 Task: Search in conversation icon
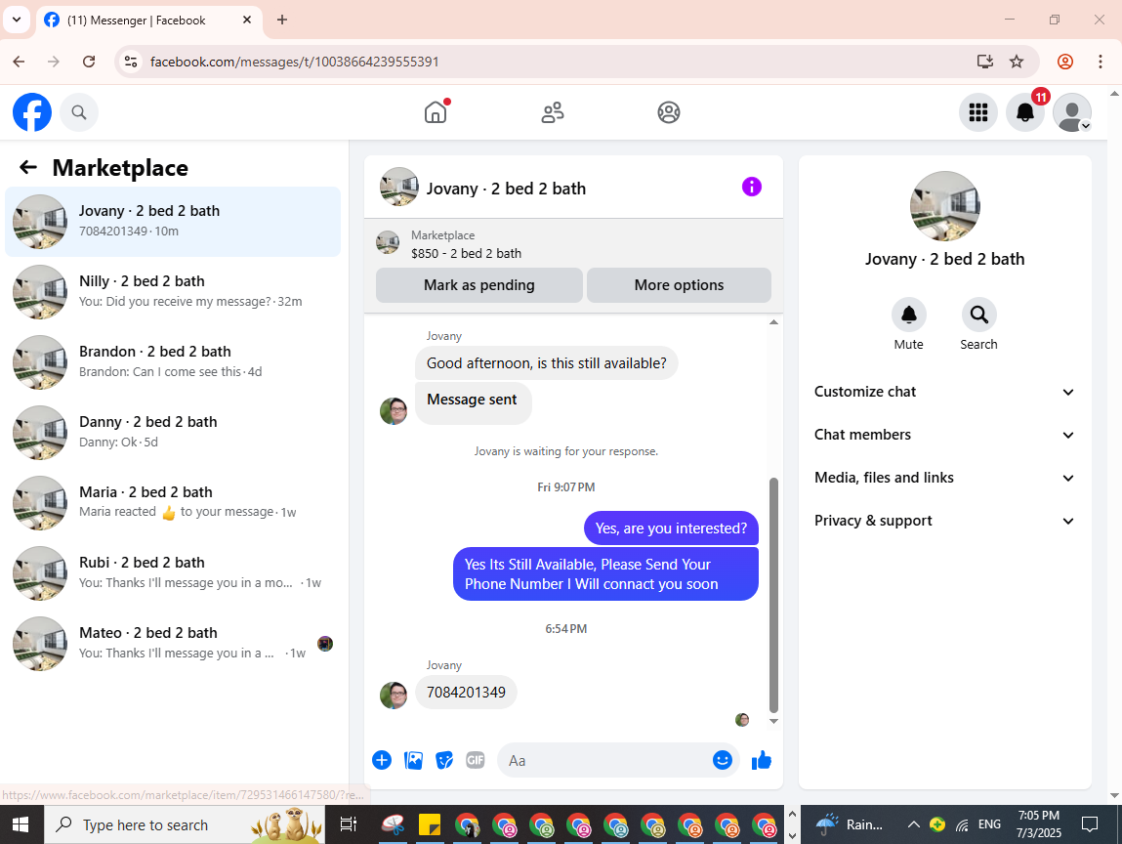tap(978, 315)
